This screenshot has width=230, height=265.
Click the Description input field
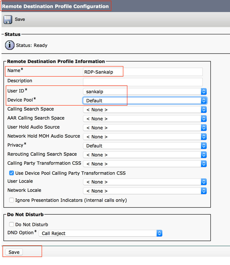pos(143,82)
